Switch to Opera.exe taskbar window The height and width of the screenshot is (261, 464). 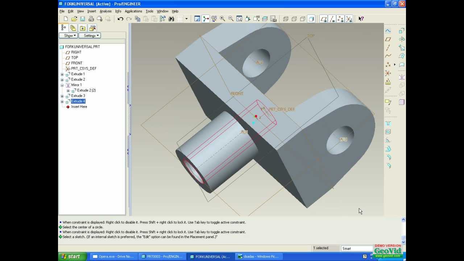pyautogui.click(x=113, y=257)
